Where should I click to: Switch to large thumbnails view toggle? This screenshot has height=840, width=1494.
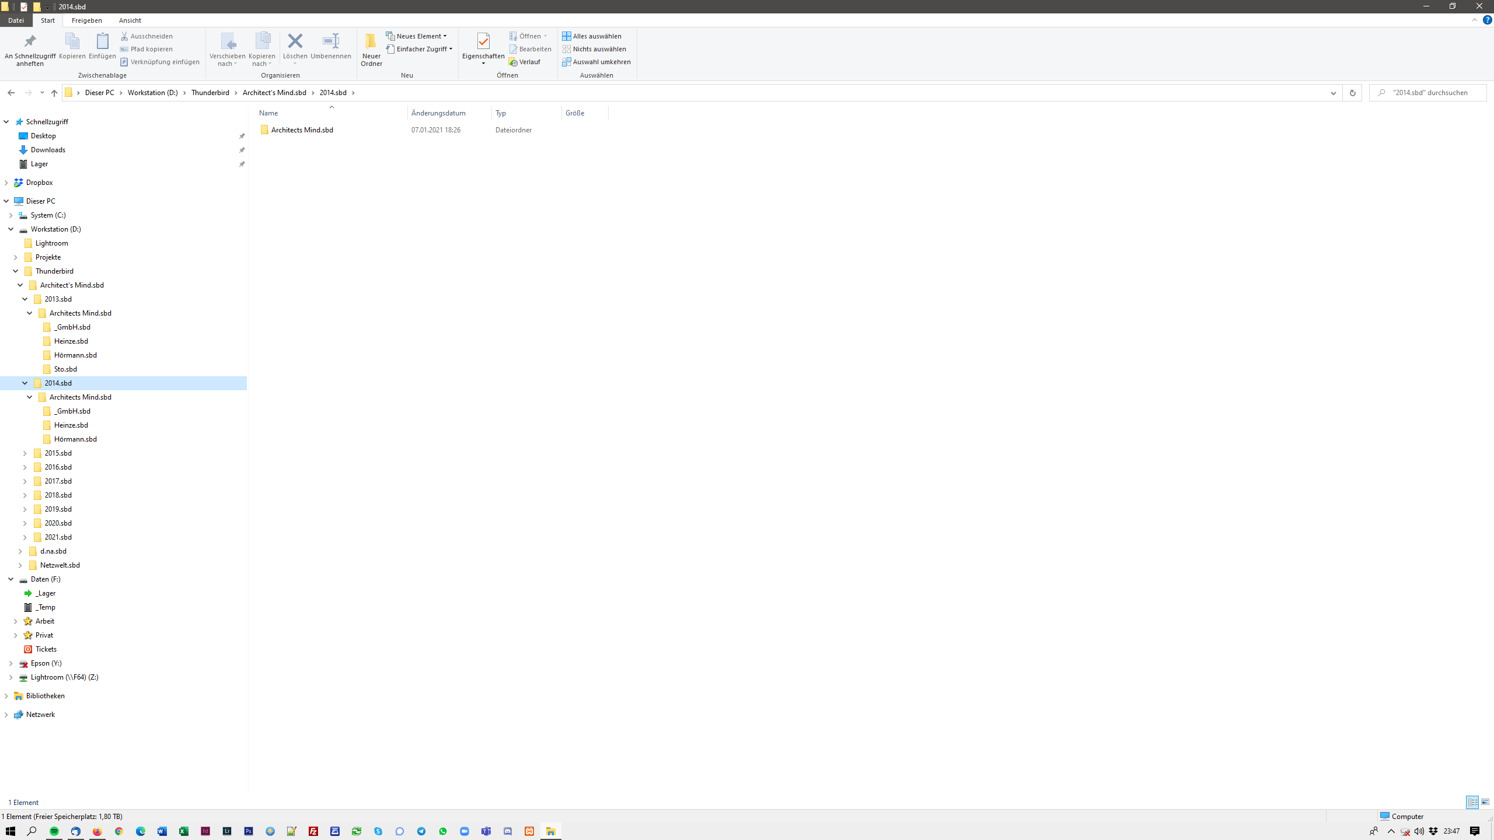click(x=1485, y=803)
